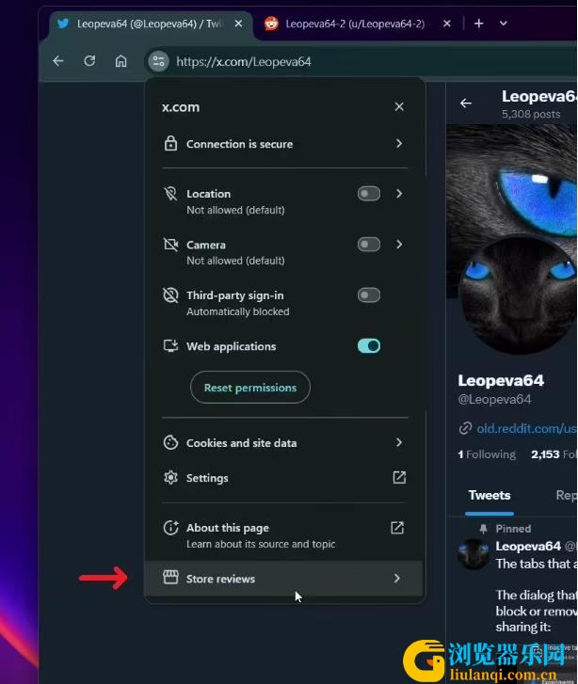Expand the Store reviews chevron
The width and height of the screenshot is (578, 684).
tap(397, 579)
